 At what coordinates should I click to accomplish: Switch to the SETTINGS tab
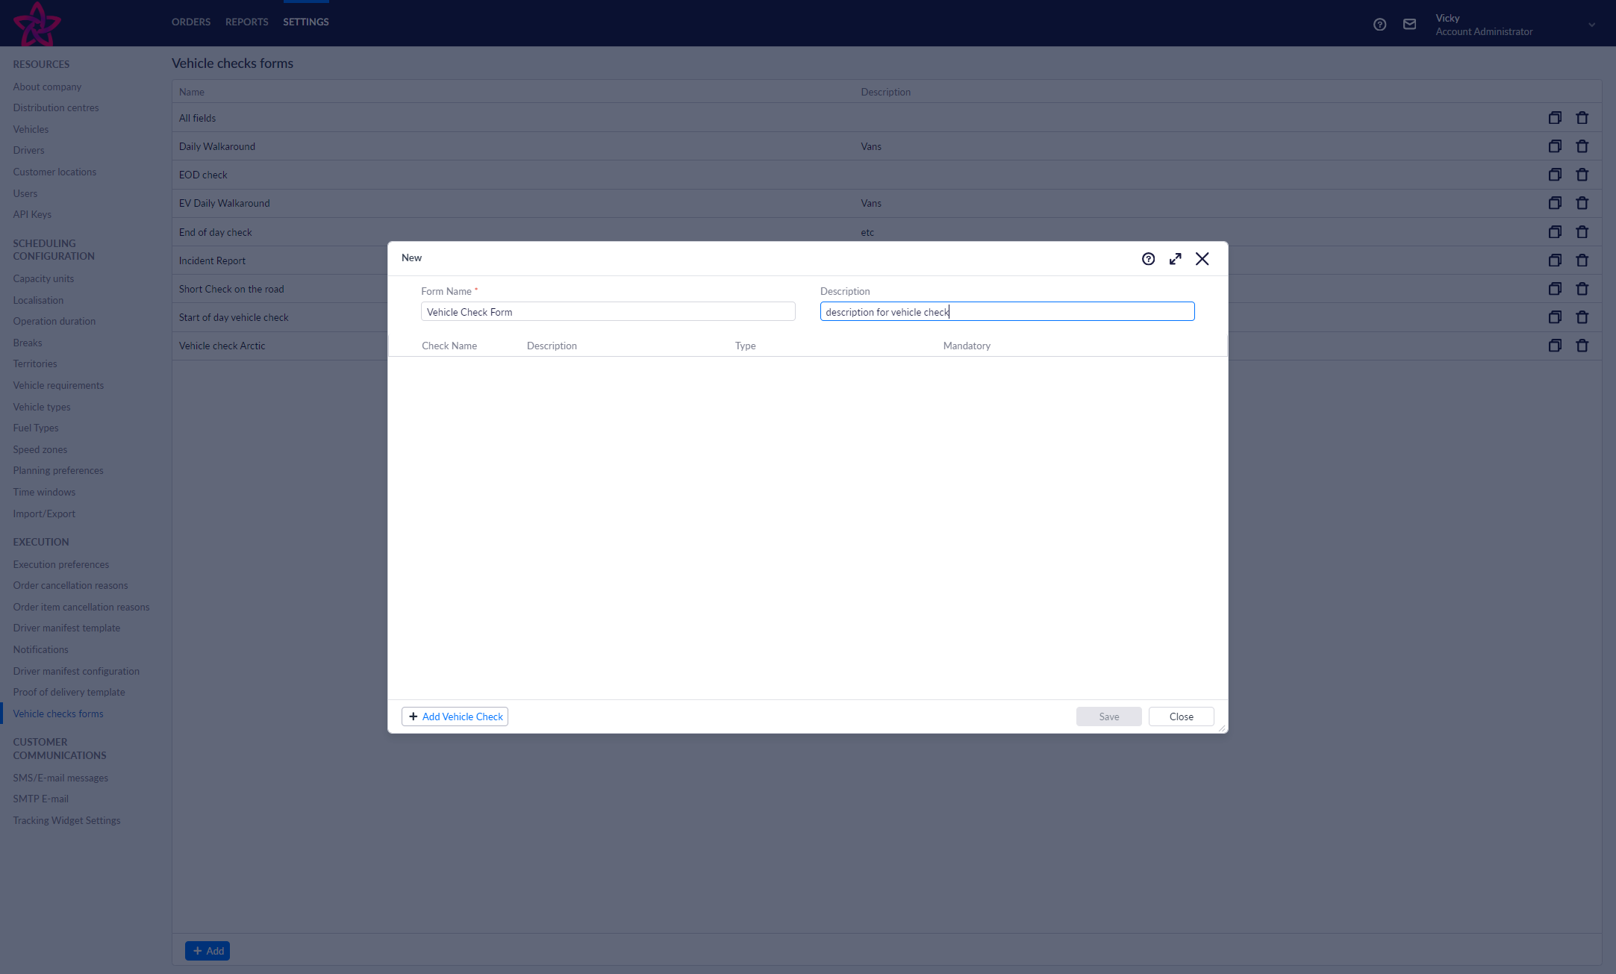306,22
